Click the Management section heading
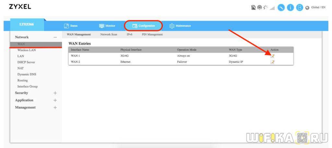This screenshot has width=332, height=148. pyautogui.click(x=25, y=108)
